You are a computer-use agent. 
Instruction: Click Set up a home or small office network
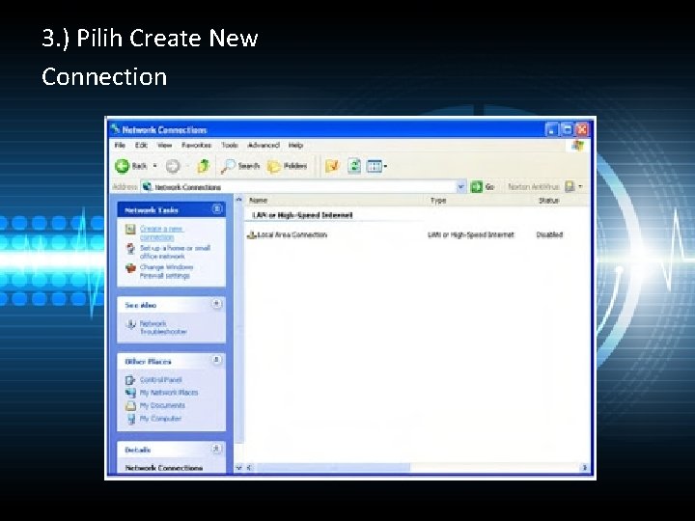click(x=175, y=252)
